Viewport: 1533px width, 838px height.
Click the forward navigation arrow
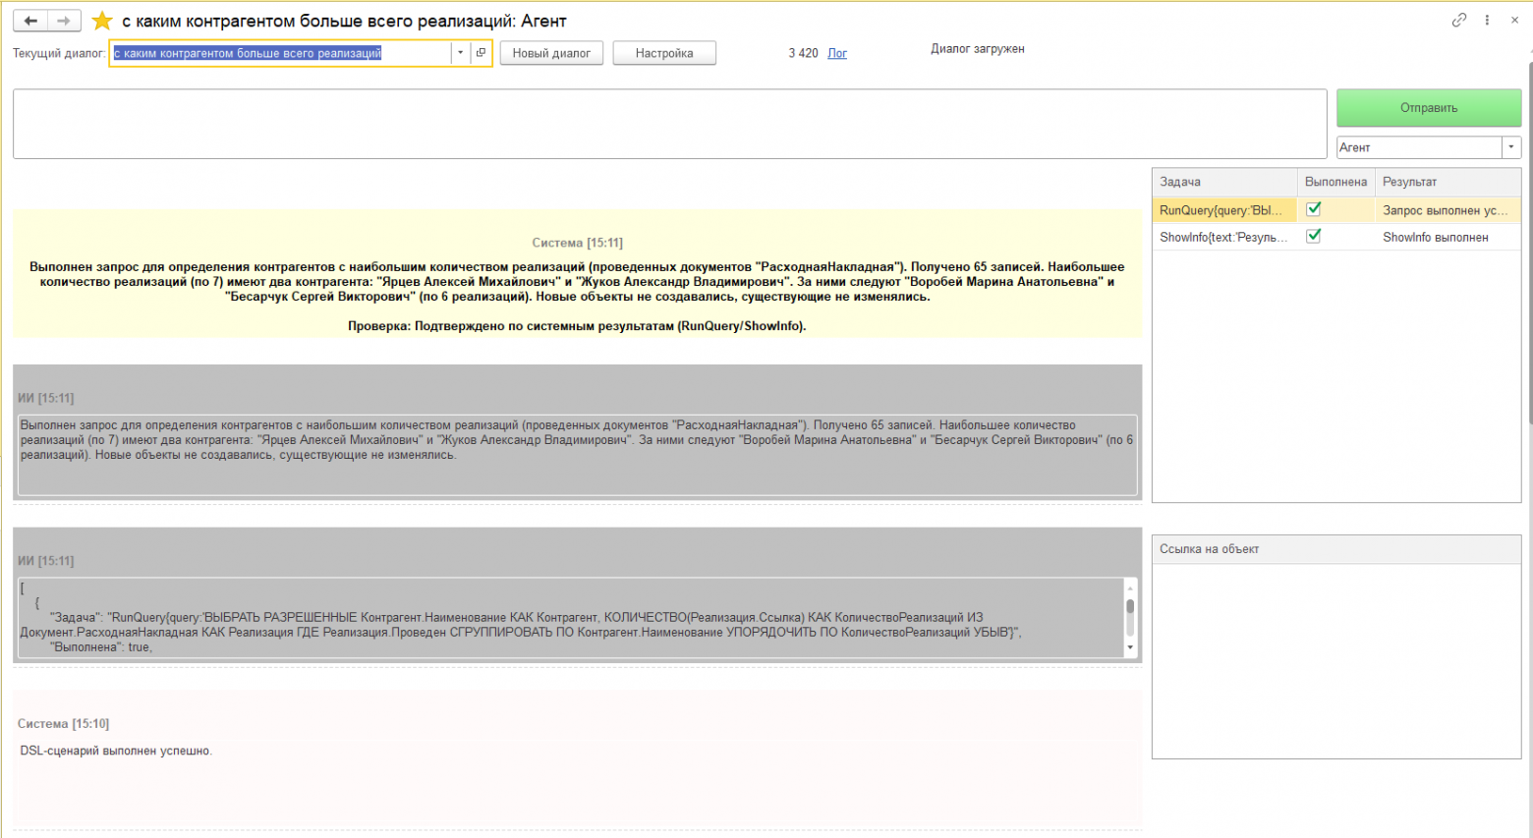(64, 21)
